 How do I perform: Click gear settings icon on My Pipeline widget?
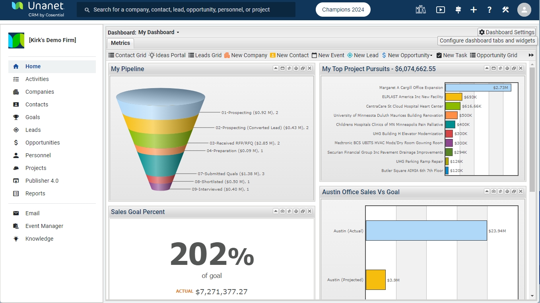click(x=296, y=68)
